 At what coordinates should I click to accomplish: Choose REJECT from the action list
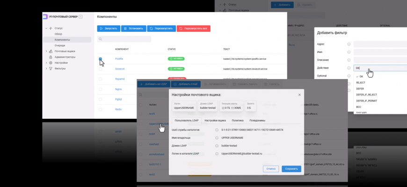pyautogui.click(x=361, y=82)
